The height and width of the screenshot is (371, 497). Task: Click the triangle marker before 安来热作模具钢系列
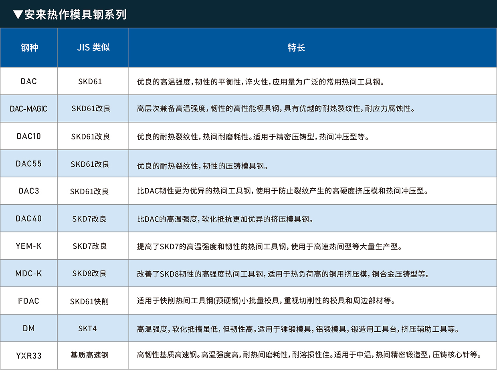point(18,15)
